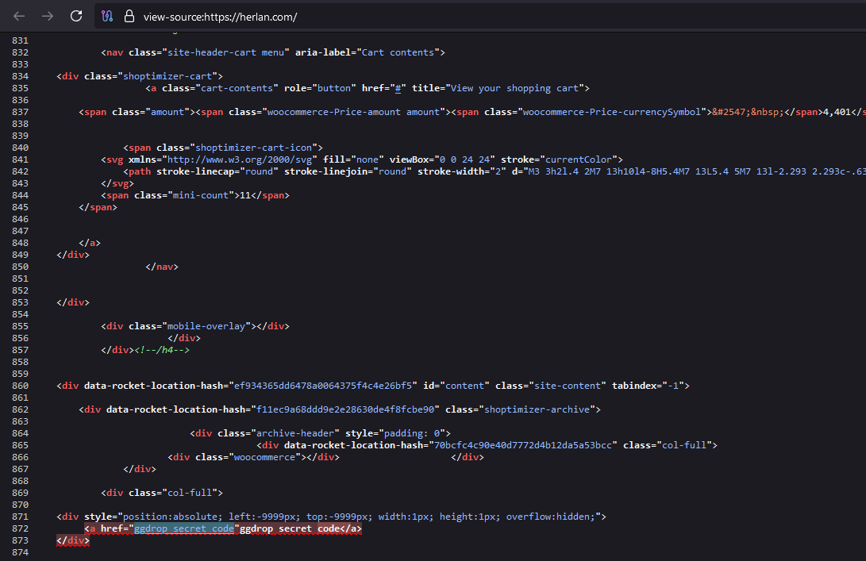This screenshot has width=866, height=561.
Task: Select the viewBox value "0 0 24 24"
Action: [x=464, y=159]
